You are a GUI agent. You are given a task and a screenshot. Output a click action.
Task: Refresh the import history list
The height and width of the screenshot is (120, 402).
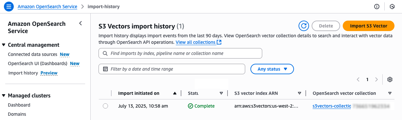tap(304, 26)
